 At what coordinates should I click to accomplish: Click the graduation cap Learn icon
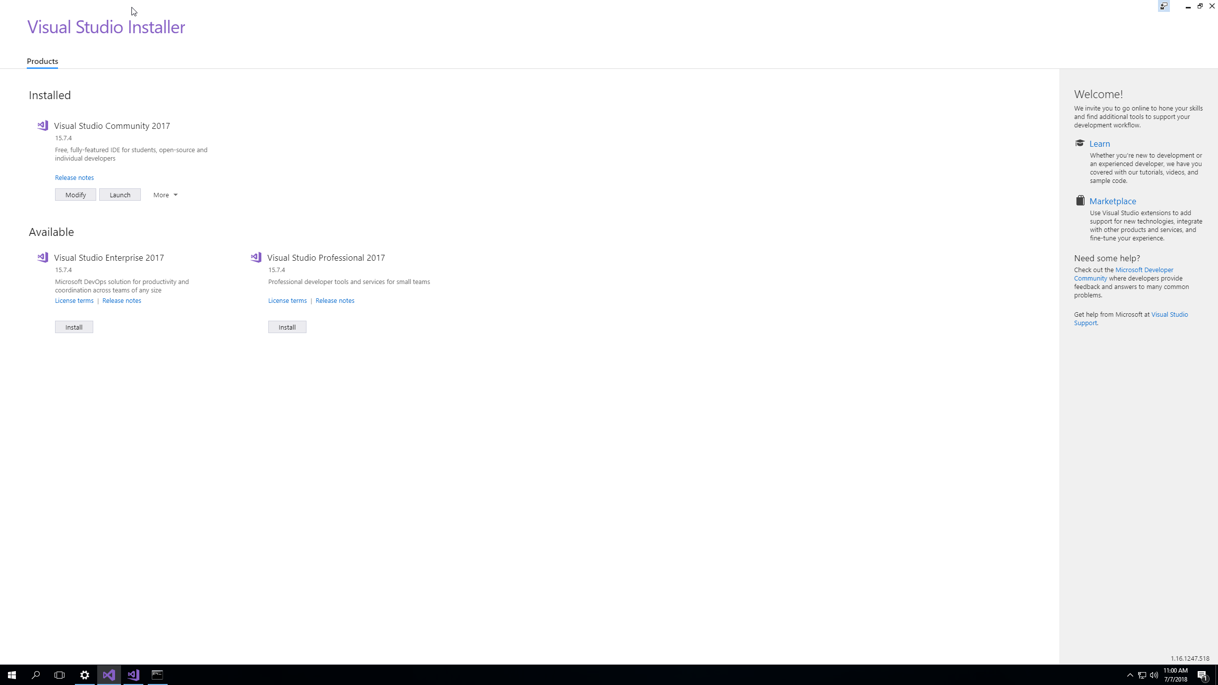(x=1080, y=143)
